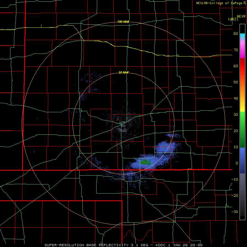The height and width of the screenshot is (247, 247).
Task: Click the 40 dBZ scale value
Action: (236, 99)
